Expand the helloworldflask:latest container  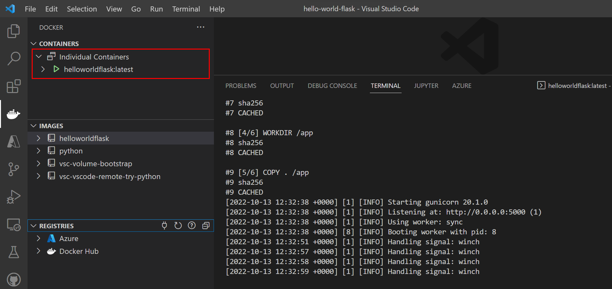pyautogui.click(x=43, y=69)
